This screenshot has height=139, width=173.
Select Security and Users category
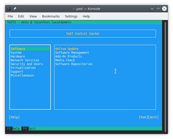pyautogui.click(x=30, y=64)
